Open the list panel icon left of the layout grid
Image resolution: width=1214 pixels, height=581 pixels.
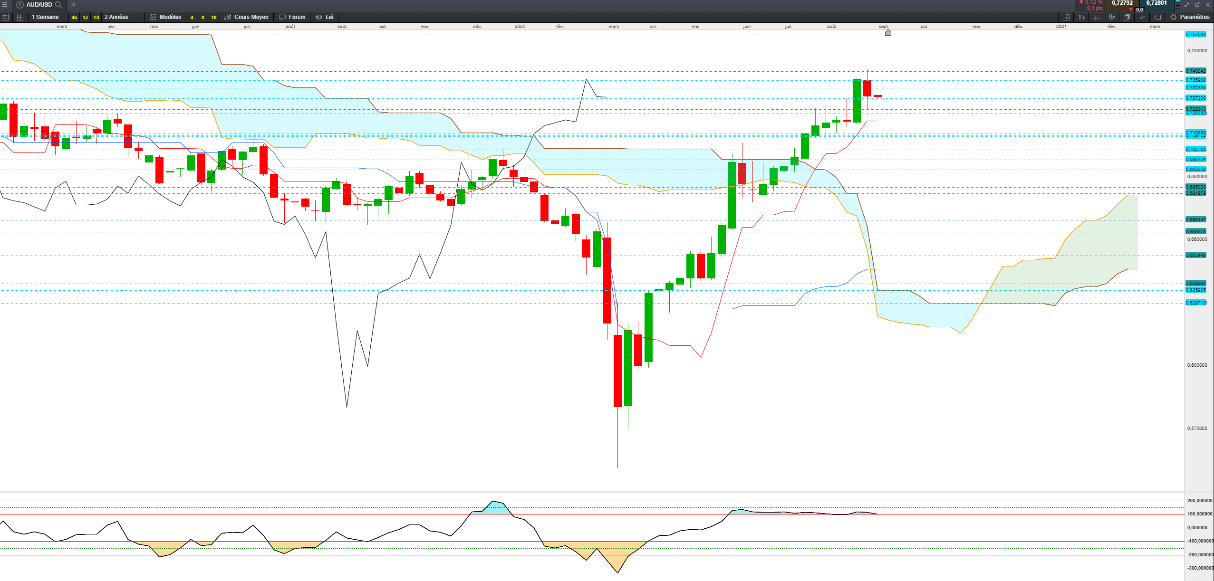(5, 17)
